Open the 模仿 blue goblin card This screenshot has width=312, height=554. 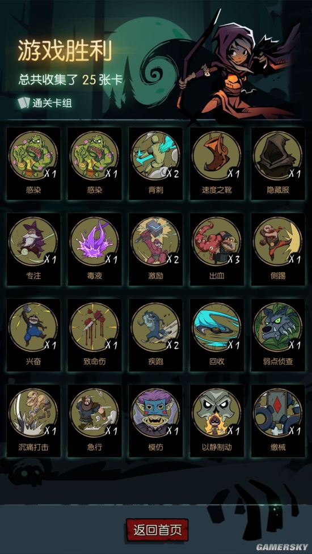pyautogui.click(x=155, y=421)
